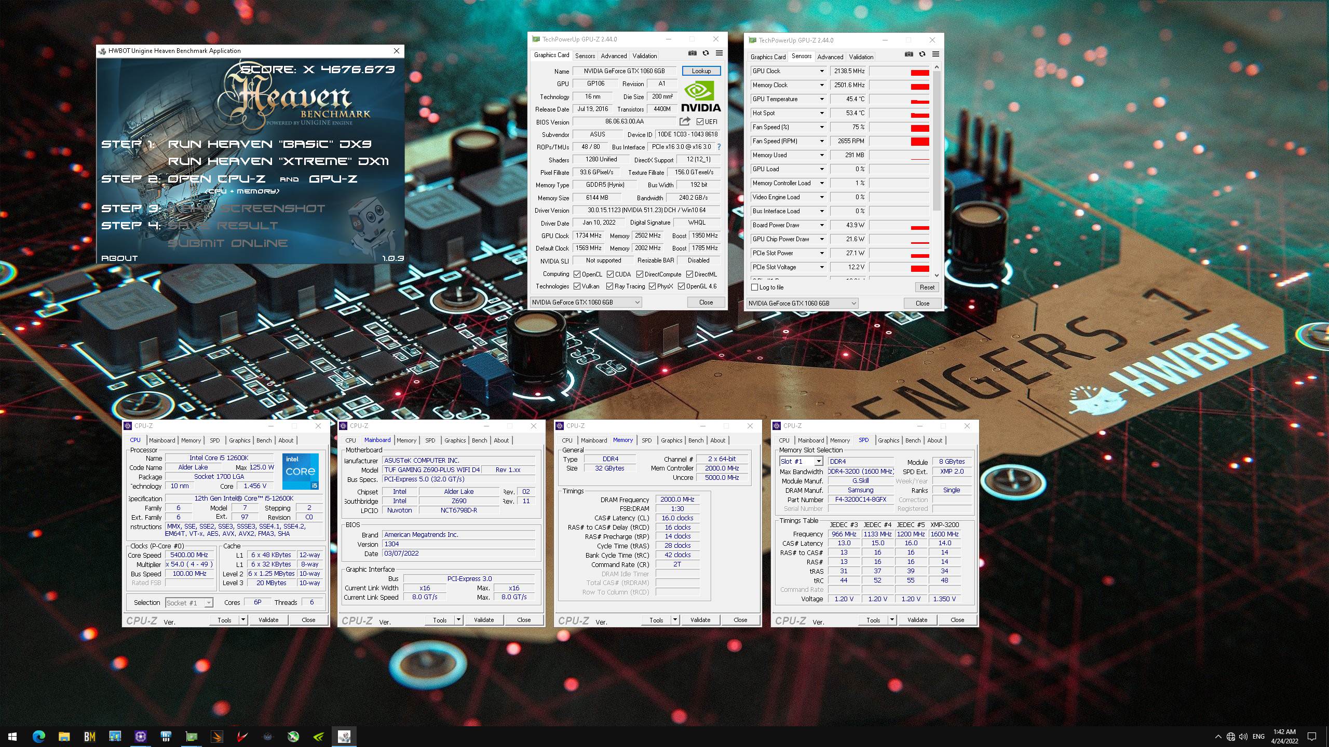1329x747 pixels.
Task: Toggle the DirectML checkbox
Action: [x=689, y=274]
